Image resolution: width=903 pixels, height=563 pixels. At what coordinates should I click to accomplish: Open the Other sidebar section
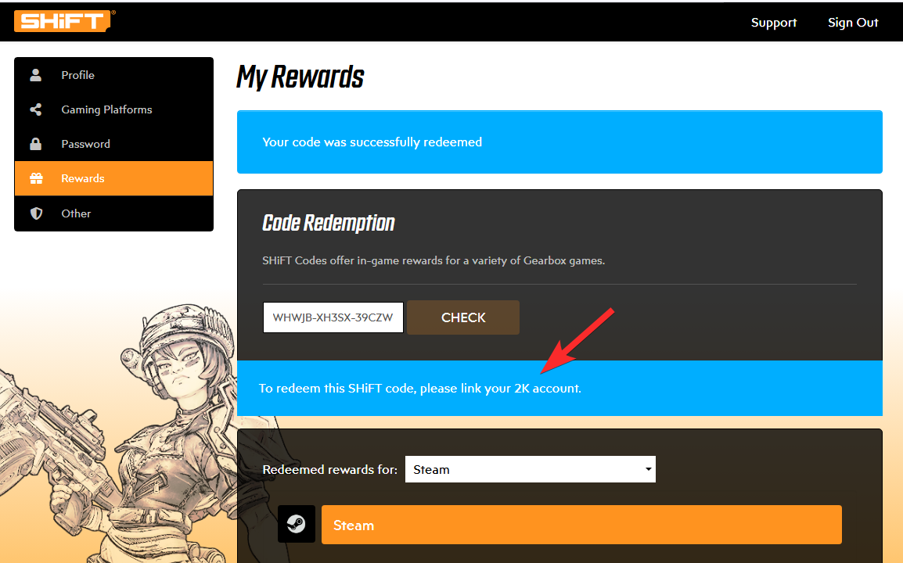113,213
